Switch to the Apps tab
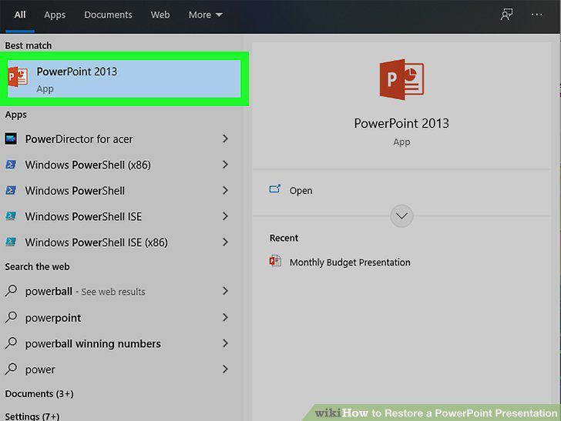The height and width of the screenshot is (421, 561). [55, 15]
